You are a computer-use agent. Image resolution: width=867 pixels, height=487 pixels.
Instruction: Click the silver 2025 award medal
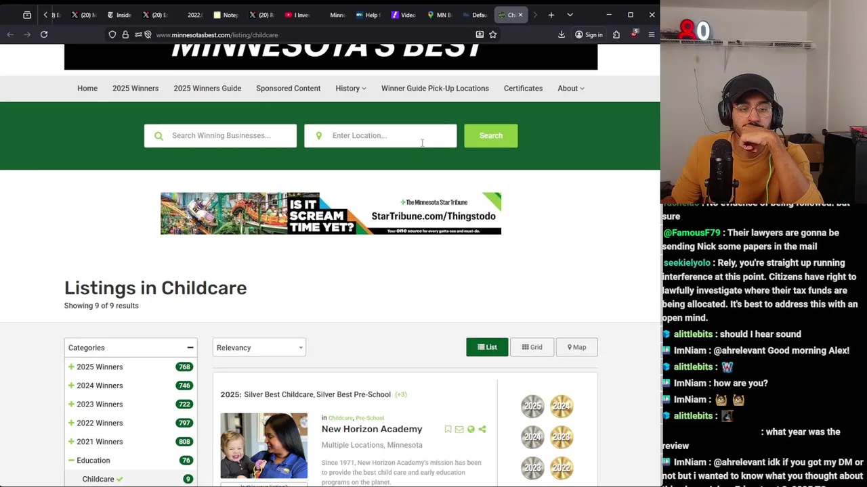pyautogui.click(x=532, y=407)
